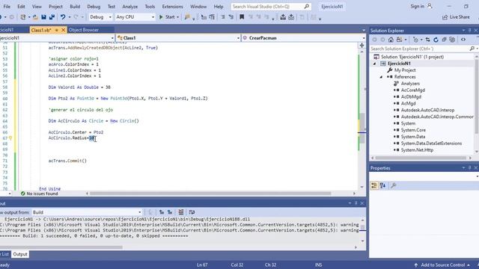This screenshot has height=269, width=479.
Task: Open the Find in Files toolbar icon
Action: (x=187, y=17)
